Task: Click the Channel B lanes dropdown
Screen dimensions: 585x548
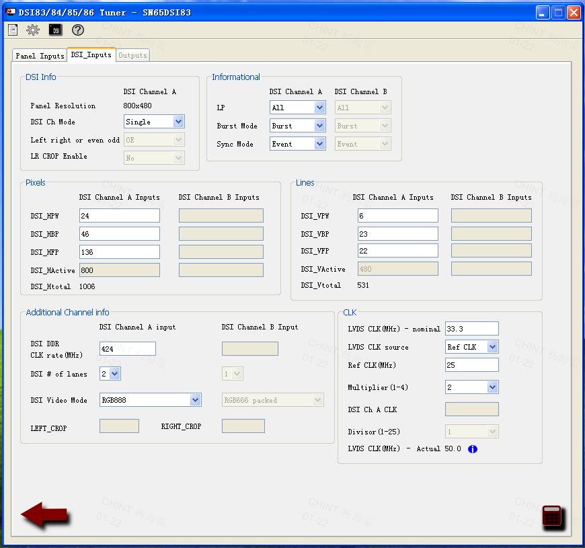Action: coord(233,373)
